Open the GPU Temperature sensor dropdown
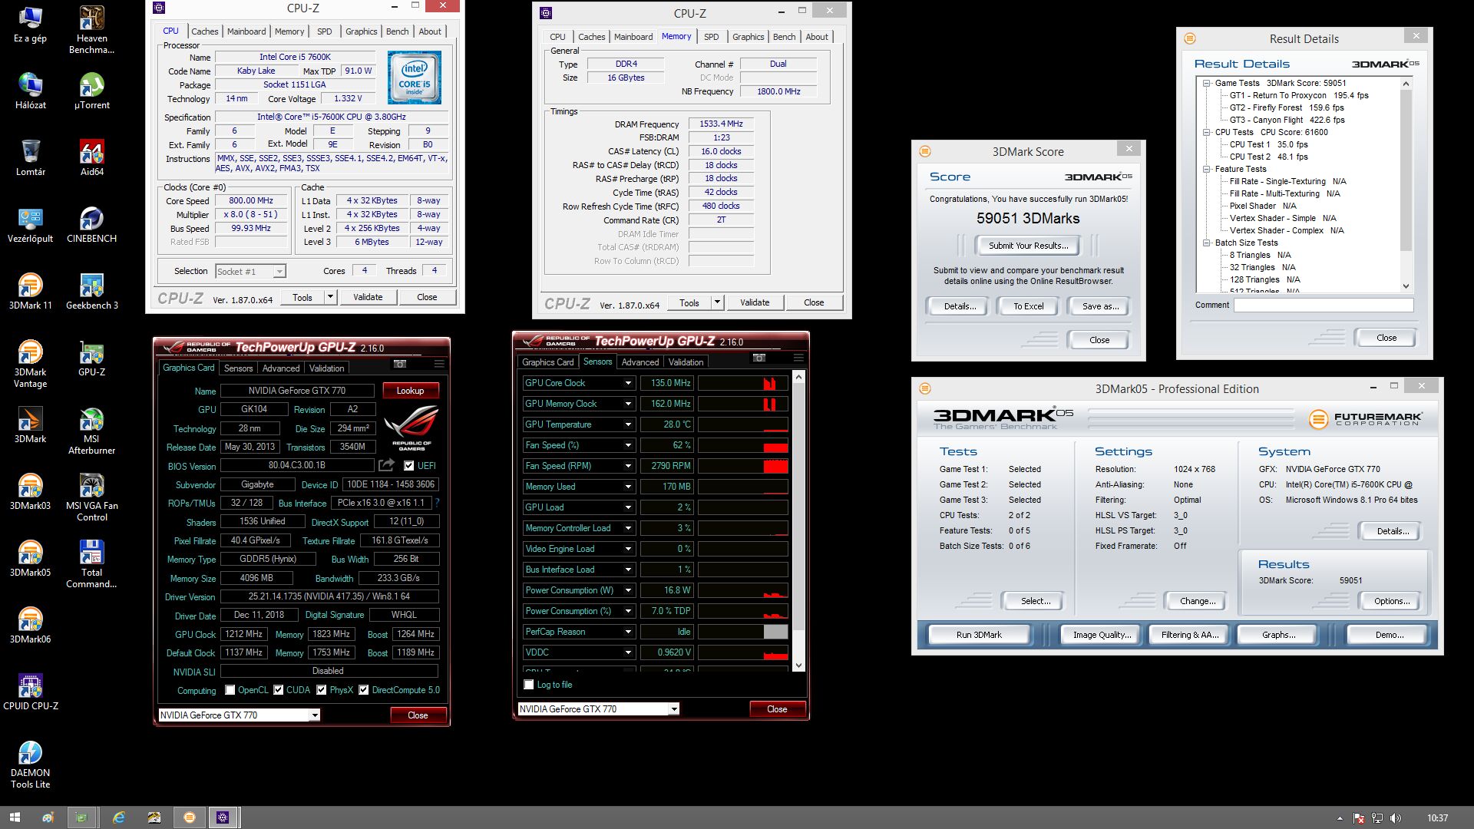 (x=627, y=424)
